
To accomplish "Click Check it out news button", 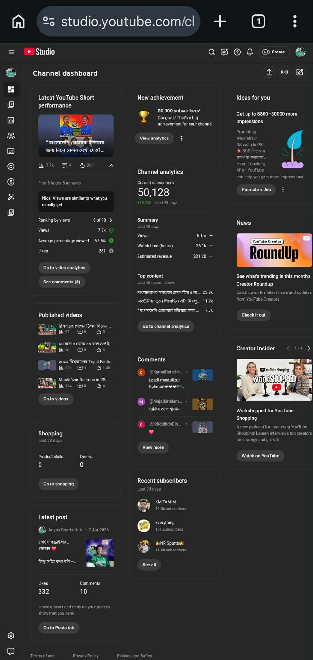I will pos(254,315).
